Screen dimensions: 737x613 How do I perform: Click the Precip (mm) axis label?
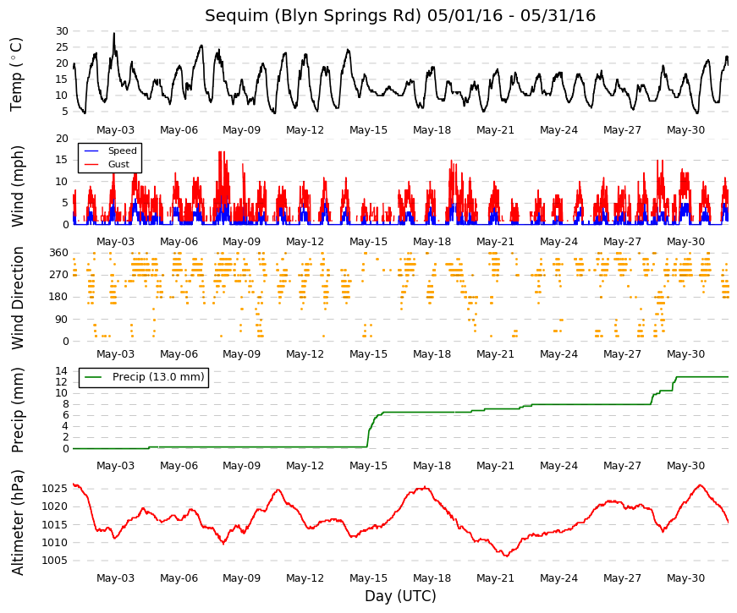coord(17,410)
